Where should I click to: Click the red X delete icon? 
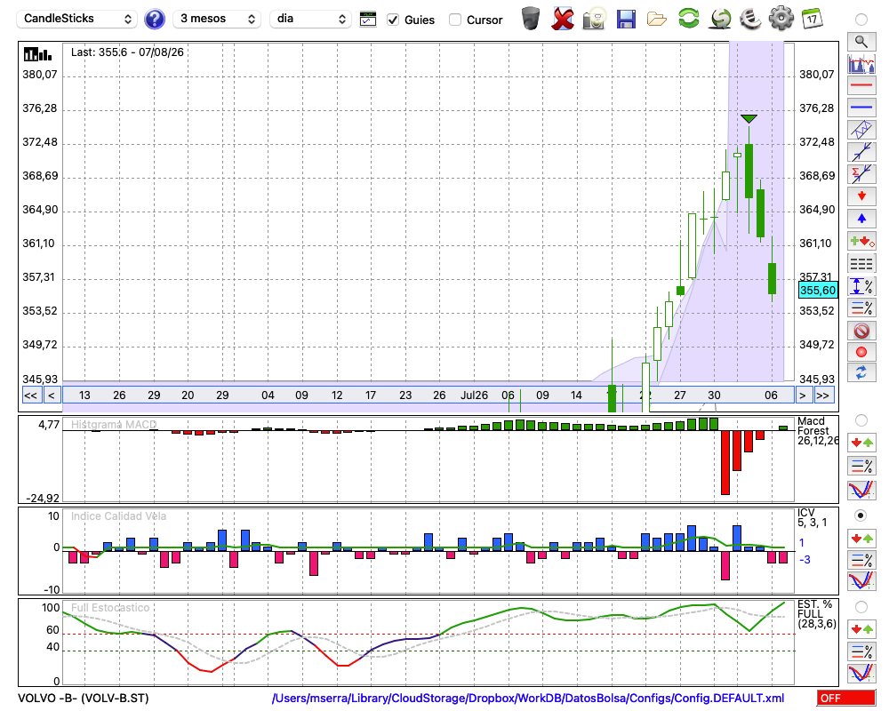point(563,19)
